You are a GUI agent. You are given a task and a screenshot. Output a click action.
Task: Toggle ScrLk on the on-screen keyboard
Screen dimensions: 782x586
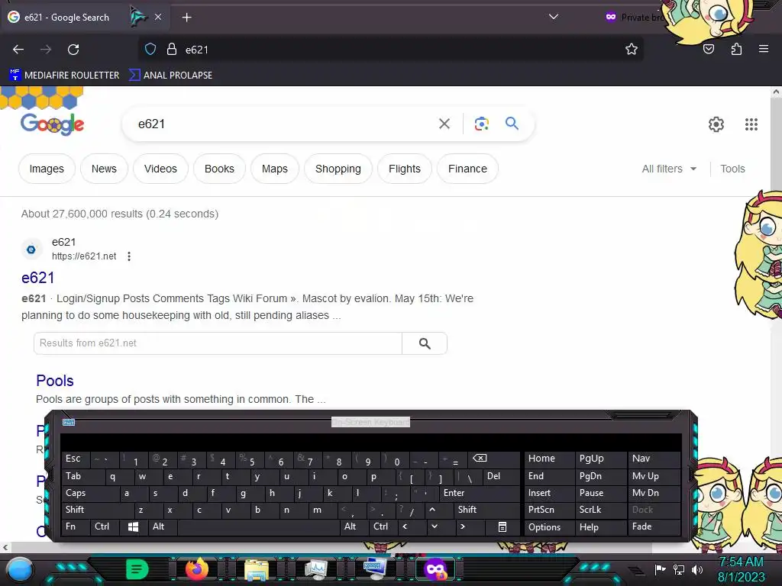tap(600, 510)
